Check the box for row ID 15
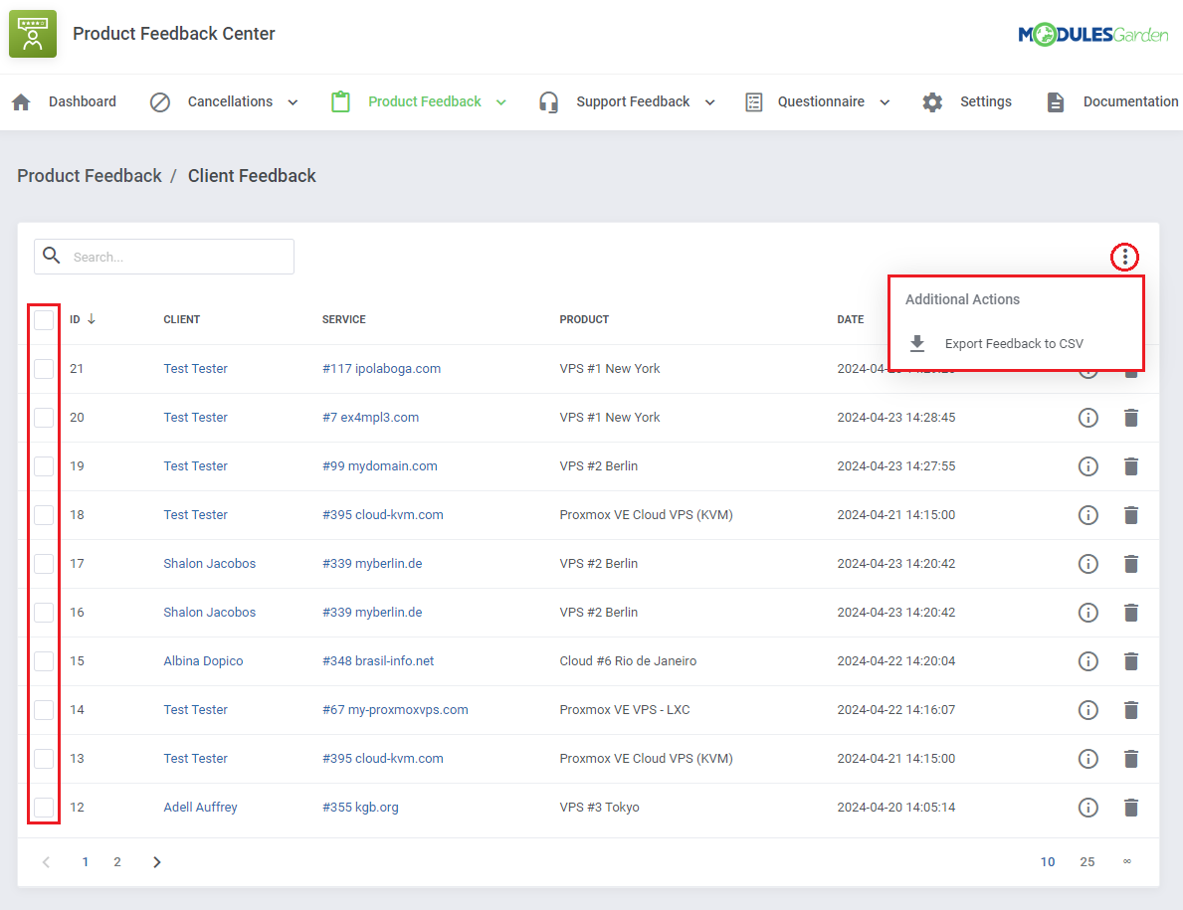Image resolution: width=1183 pixels, height=910 pixels. [x=44, y=661]
